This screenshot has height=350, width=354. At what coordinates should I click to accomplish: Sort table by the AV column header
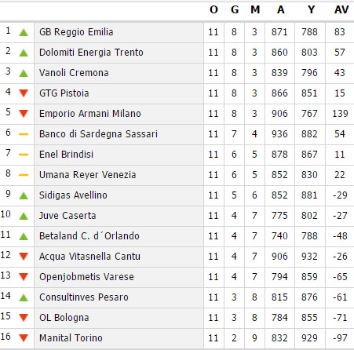[x=341, y=9]
